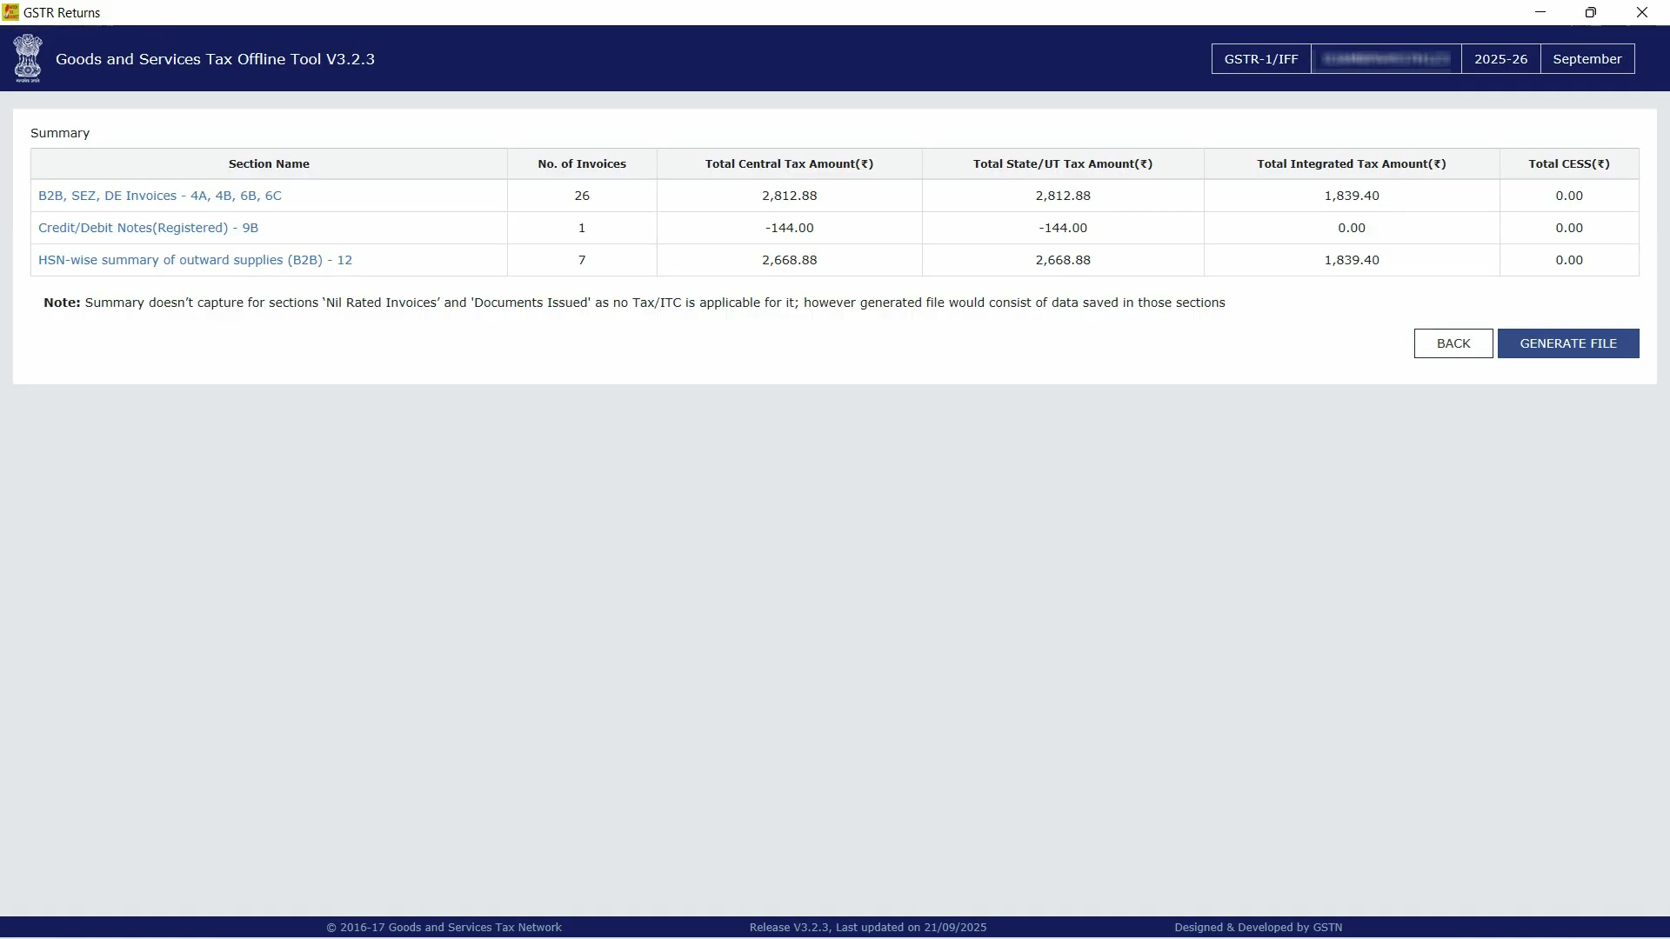Click the GSTR Returns title bar app icon

click(x=10, y=12)
